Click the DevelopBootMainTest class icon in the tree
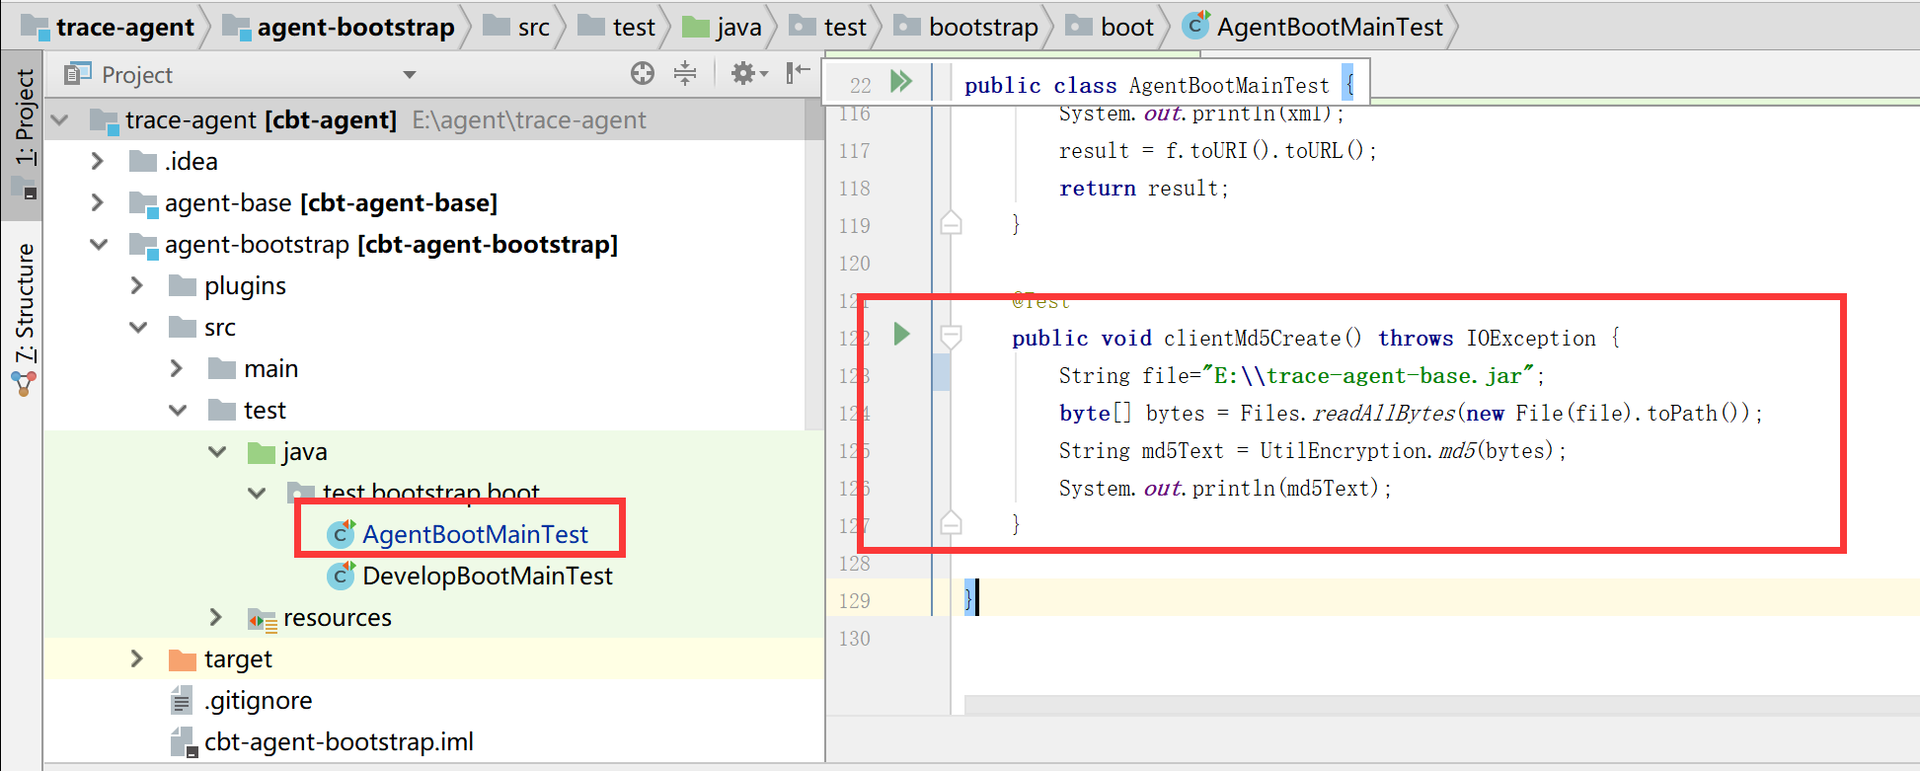This screenshot has width=1920, height=771. pyautogui.click(x=341, y=576)
